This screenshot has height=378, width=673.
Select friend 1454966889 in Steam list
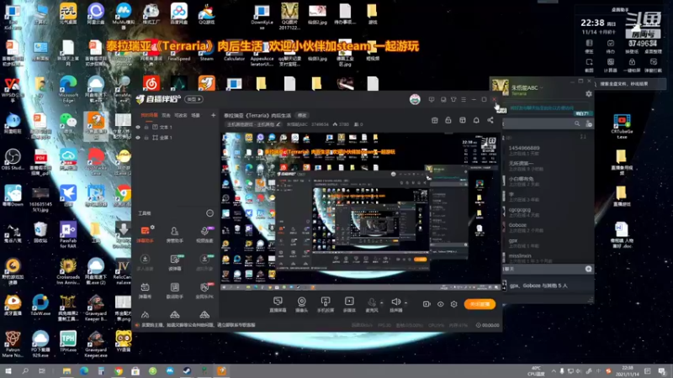coord(548,150)
